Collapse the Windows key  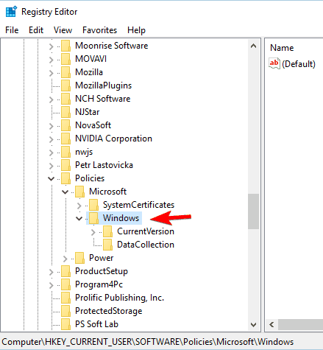pos(79,218)
